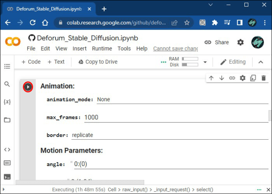Open notebook settings gear near Share
The height and width of the screenshot is (194, 272).
click(x=240, y=42)
